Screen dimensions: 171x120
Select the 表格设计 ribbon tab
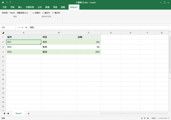[x=74, y=7]
